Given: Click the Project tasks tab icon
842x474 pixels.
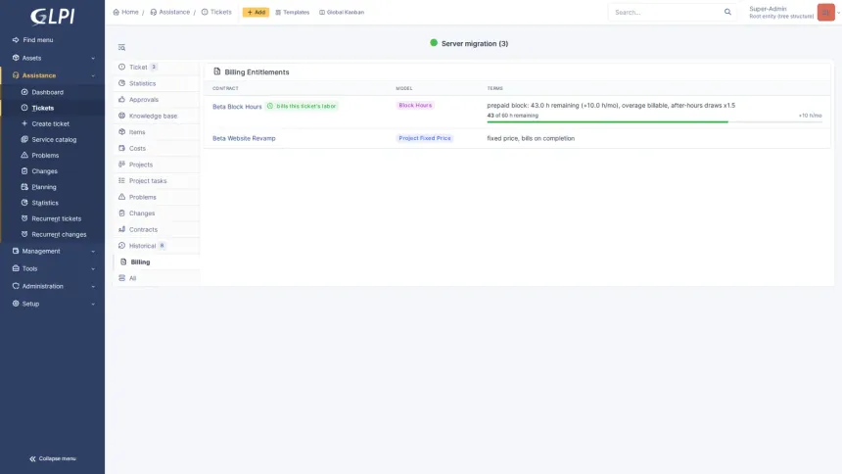Looking at the screenshot, I should coord(122,180).
